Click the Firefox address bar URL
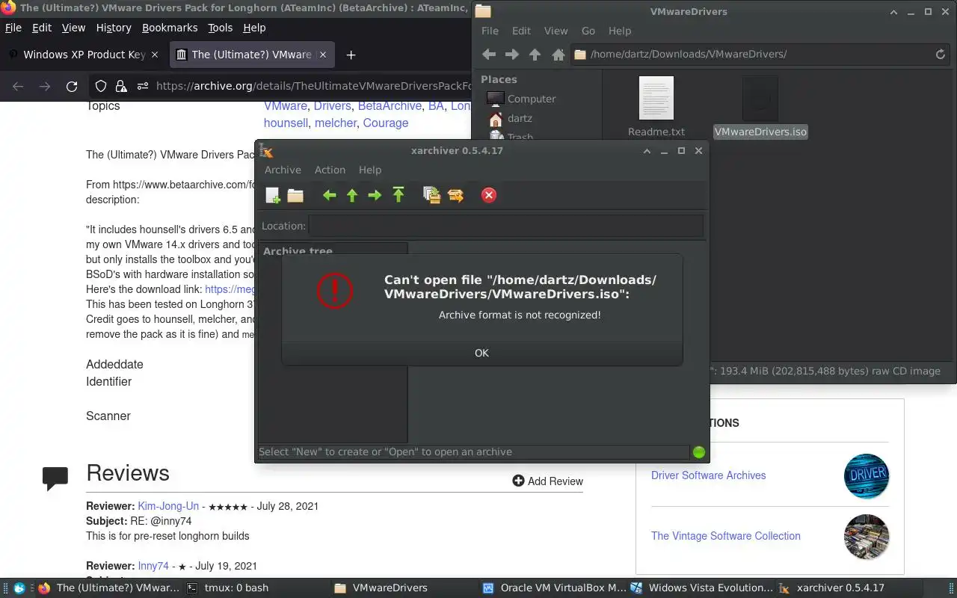The height and width of the screenshot is (598, 957). 314,86
